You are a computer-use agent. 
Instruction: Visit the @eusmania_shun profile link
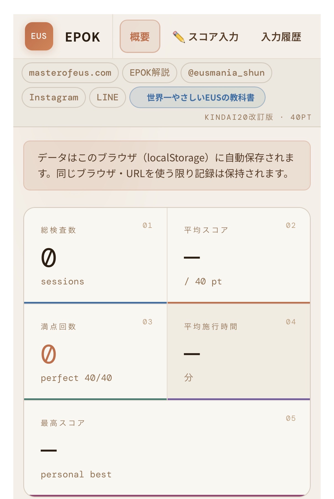pyautogui.click(x=226, y=73)
